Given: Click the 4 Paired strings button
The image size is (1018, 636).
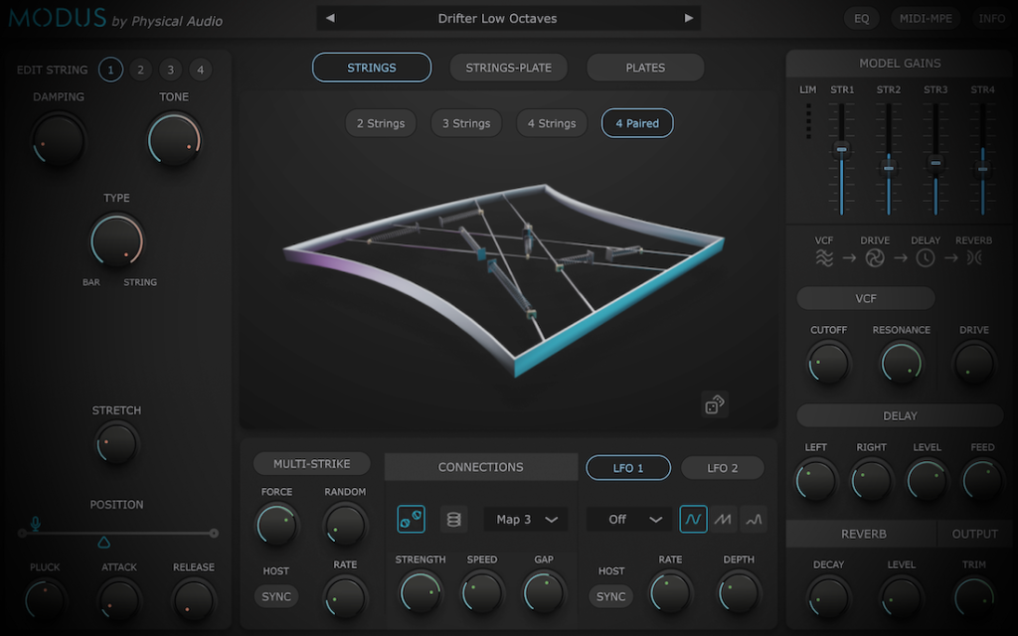Looking at the screenshot, I should click(636, 123).
